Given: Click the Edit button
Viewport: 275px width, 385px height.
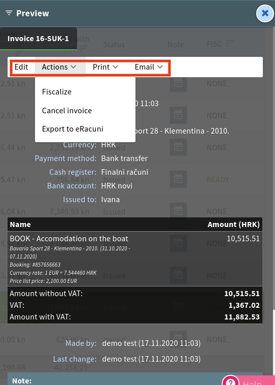Looking at the screenshot, I should tap(21, 67).
